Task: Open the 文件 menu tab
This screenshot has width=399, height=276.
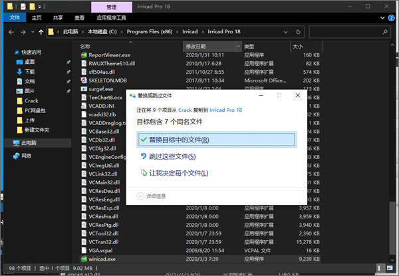Action: [15, 17]
